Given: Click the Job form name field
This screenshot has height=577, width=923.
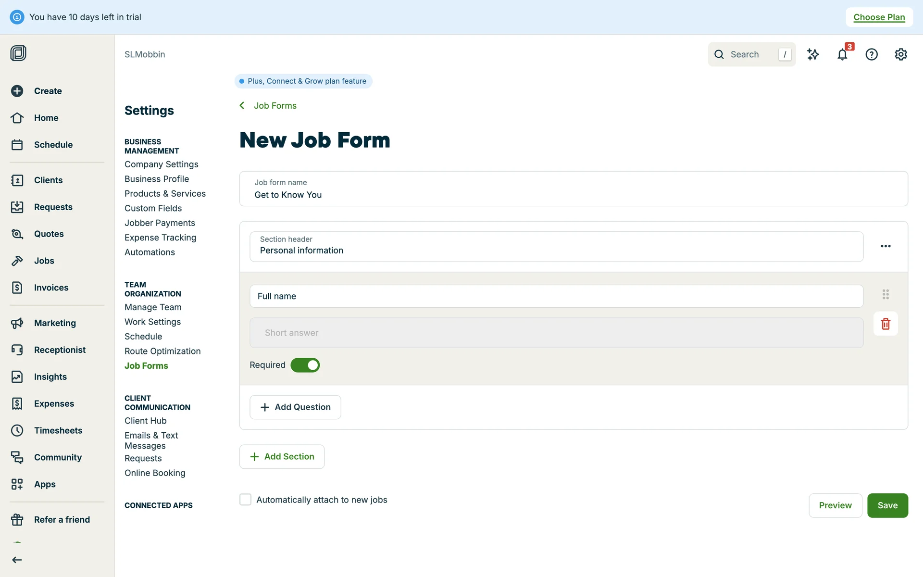Looking at the screenshot, I should [573, 189].
